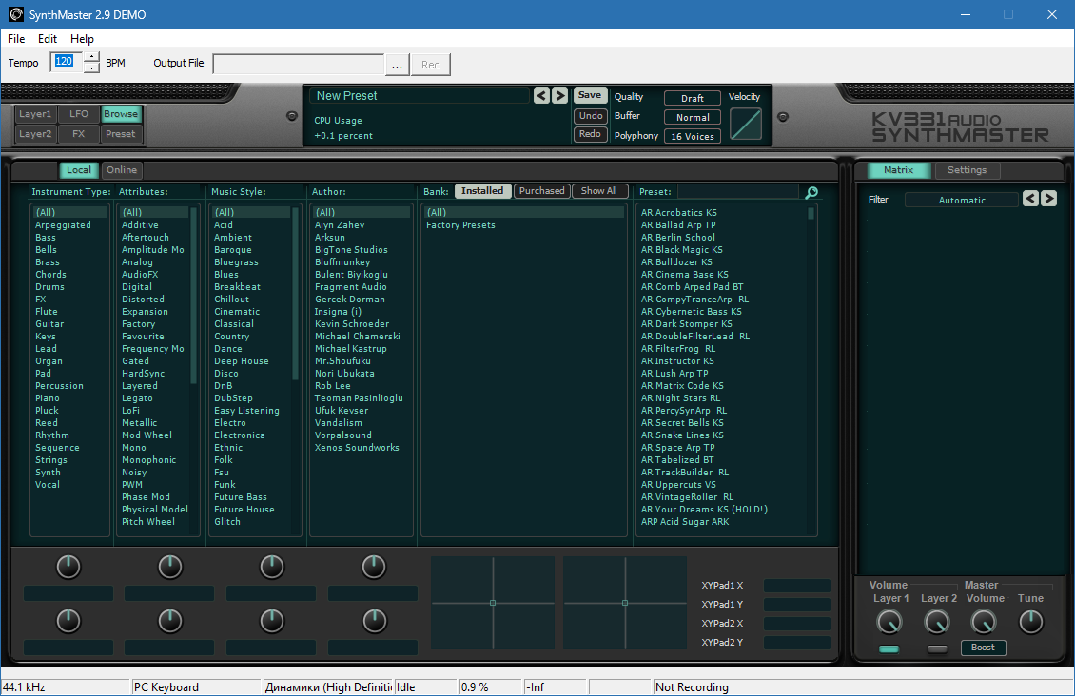Select Ambient in the Music Style list

[x=233, y=237]
